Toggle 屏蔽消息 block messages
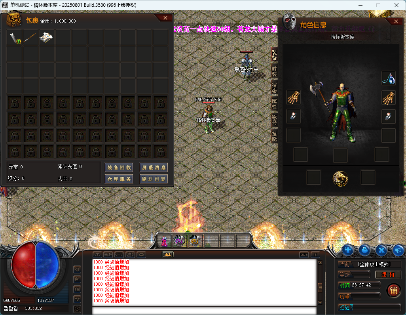Screen dimensions: 406x315 [154, 167]
